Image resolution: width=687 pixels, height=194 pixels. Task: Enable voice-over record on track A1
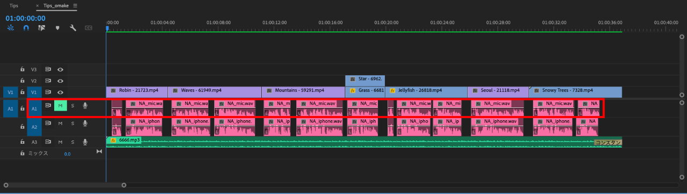85,106
